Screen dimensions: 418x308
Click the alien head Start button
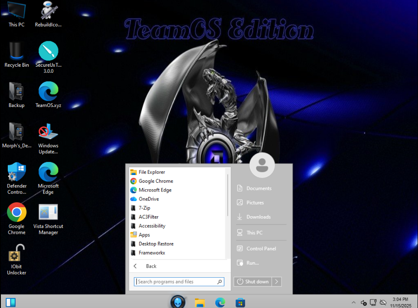178,302
